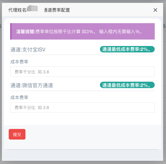Image resolution: width=166 pixels, height=164 pixels.
Task: Click blank white space below 微信官方通道 input
Action: click(83, 119)
